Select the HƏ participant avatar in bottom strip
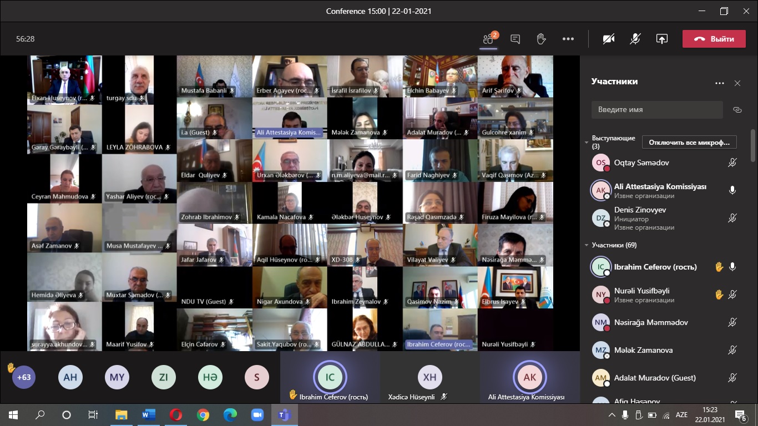 point(210,377)
